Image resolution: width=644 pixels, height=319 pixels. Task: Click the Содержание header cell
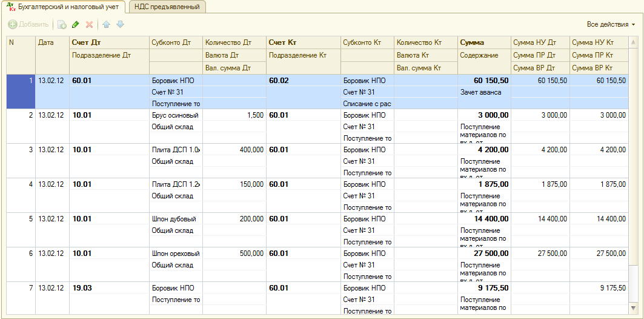pos(484,56)
